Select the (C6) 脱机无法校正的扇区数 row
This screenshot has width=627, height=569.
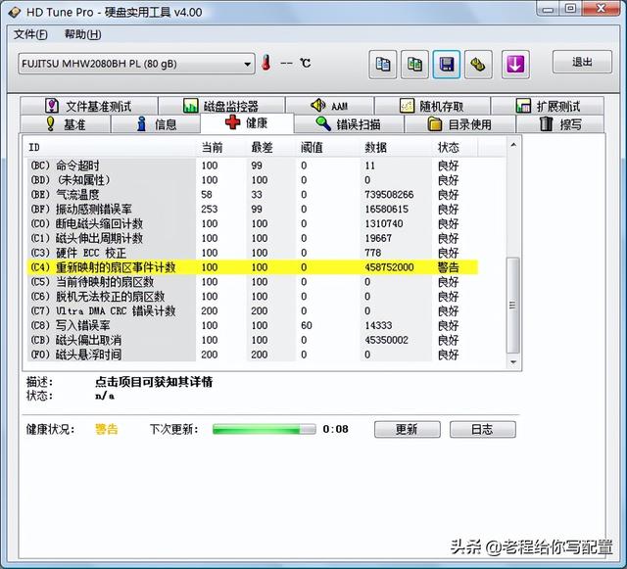click(x=253, y=297)
